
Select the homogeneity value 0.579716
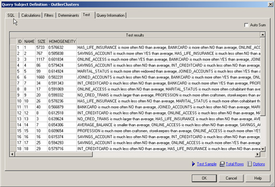tap(62, 149)
